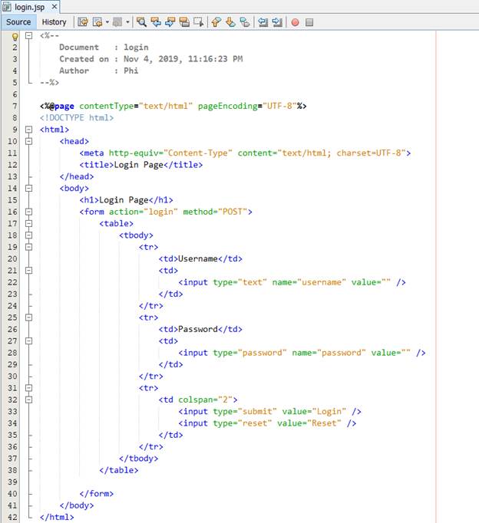
Task: Click 'Login Page' inside the title tag
Action: coord(138,165)
